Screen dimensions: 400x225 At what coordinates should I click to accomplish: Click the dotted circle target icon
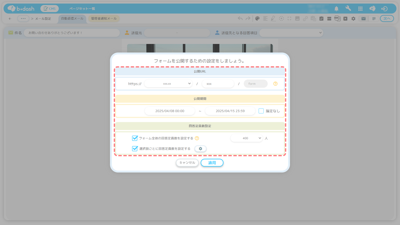[282, 18]
